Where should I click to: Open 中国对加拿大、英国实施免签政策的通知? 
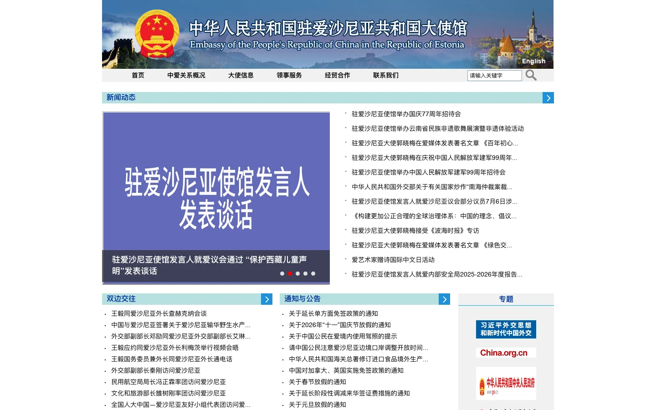(346, 371)
